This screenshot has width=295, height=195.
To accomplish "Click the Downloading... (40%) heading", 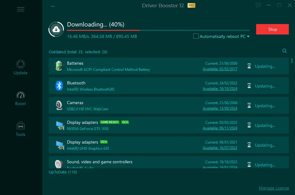I will tap(96, 25).
